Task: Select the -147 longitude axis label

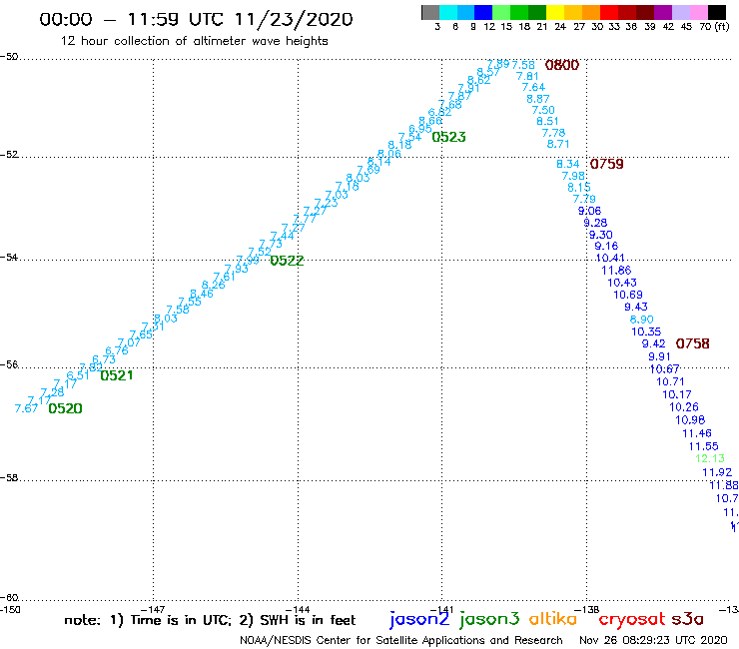Action: pyautogui.click(x=153, y=609)
